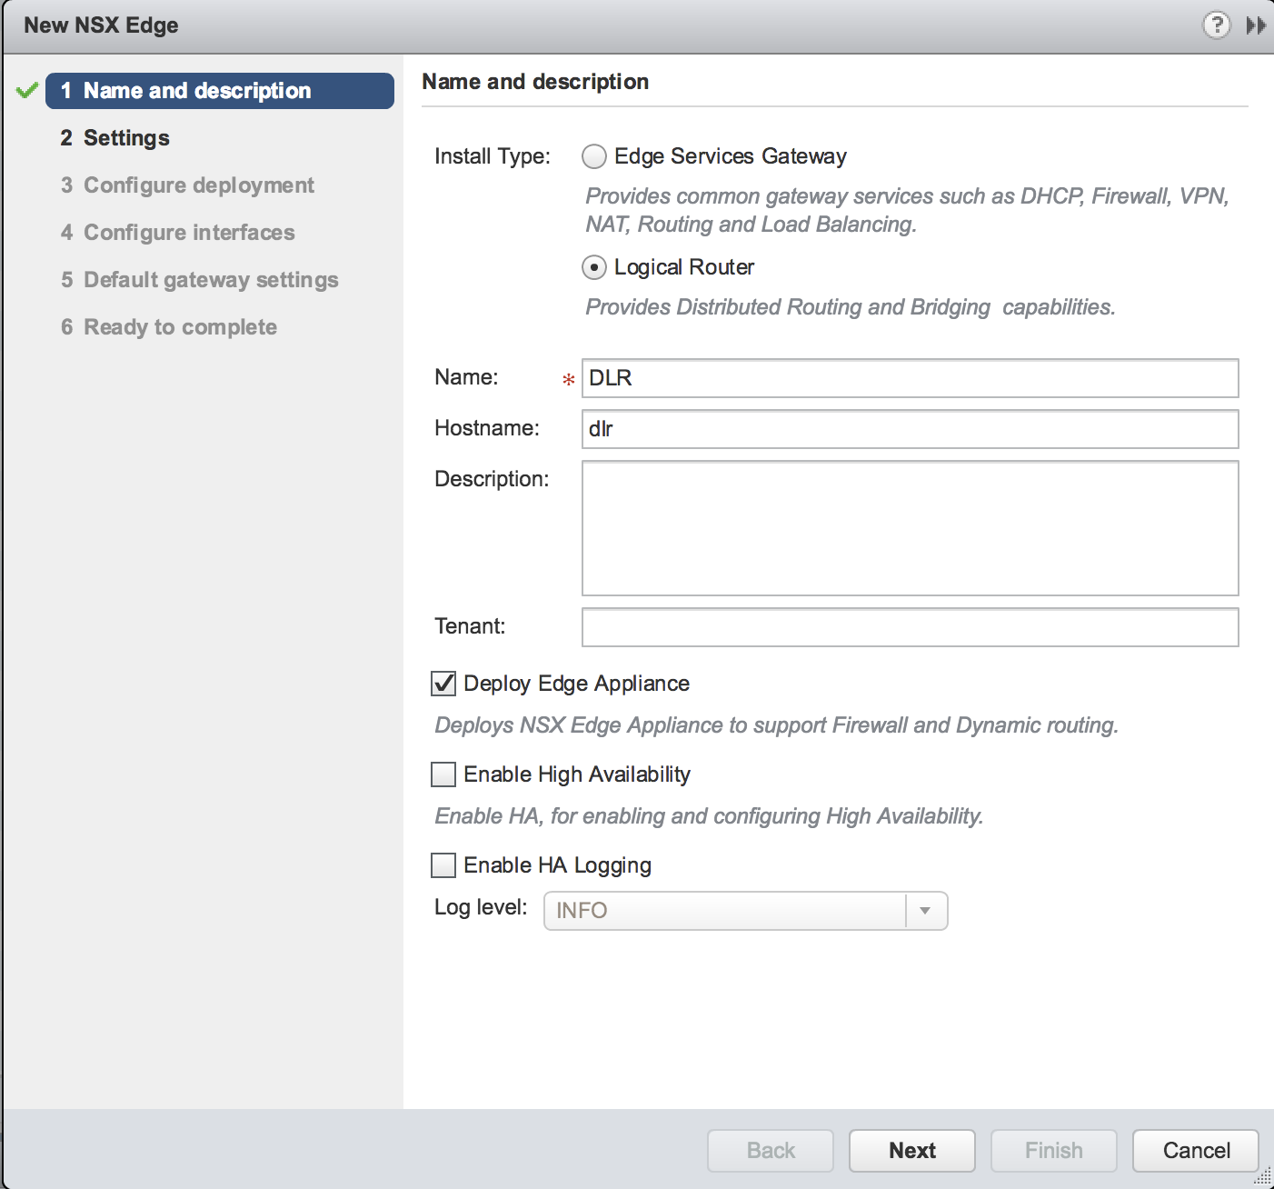
Task: Click into the Description text area
Action: click(x=911, y=528)
